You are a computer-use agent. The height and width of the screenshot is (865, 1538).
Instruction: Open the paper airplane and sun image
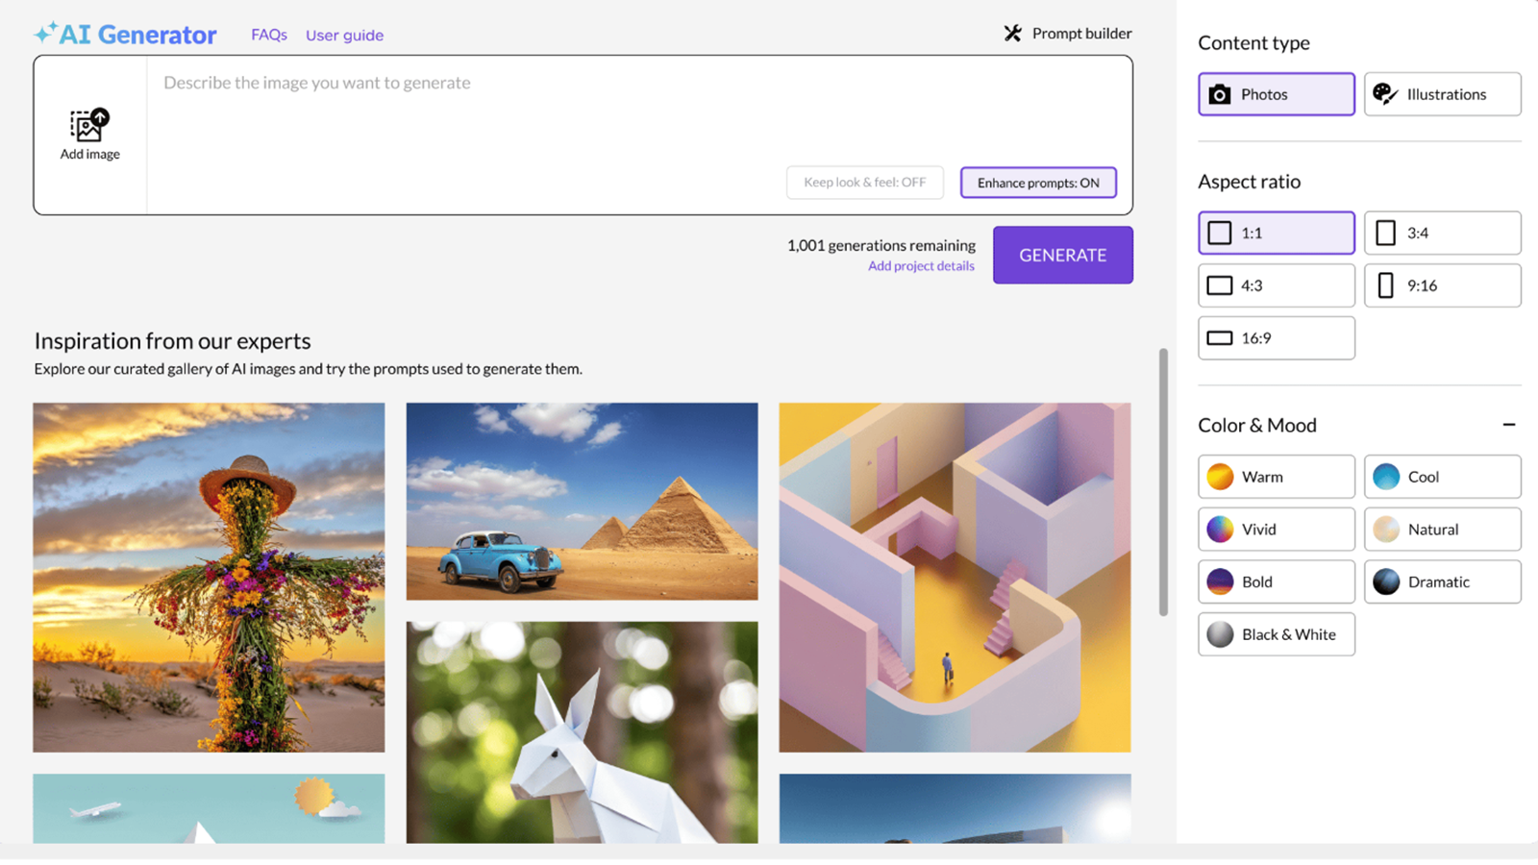point(209,808)
